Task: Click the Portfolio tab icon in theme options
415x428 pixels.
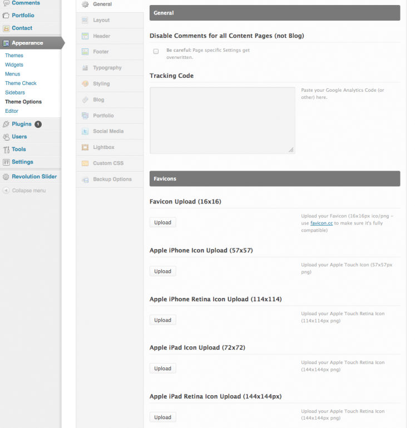Action: point(85,116)
